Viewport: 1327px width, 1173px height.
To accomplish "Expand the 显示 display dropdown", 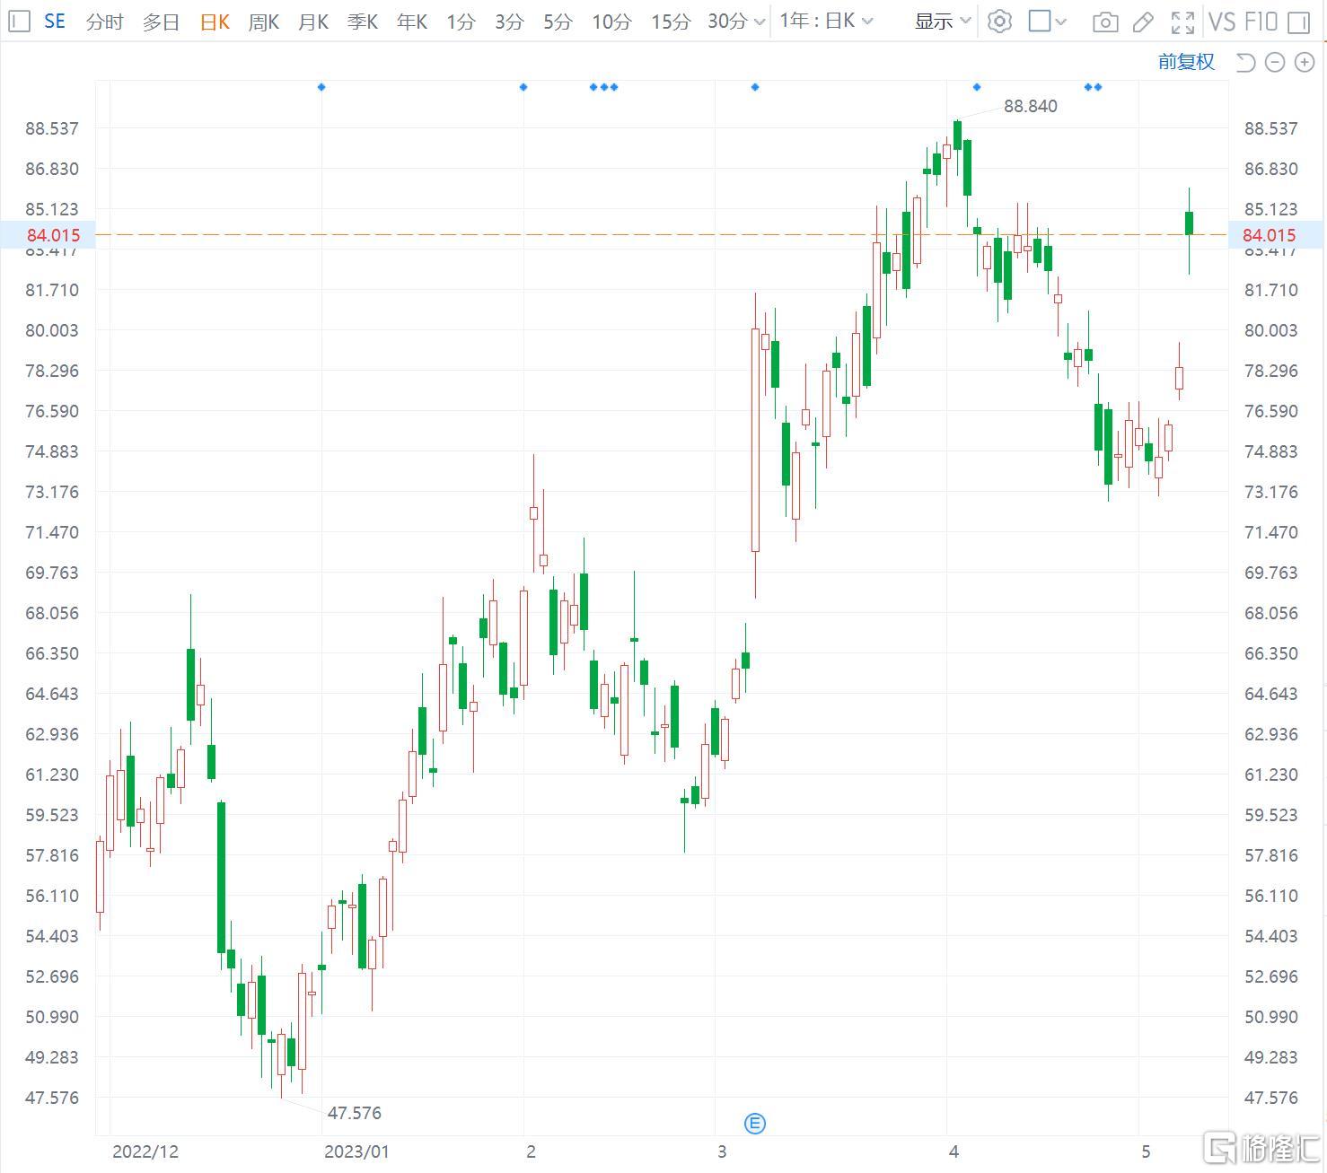I will click(x=943, y=21).
